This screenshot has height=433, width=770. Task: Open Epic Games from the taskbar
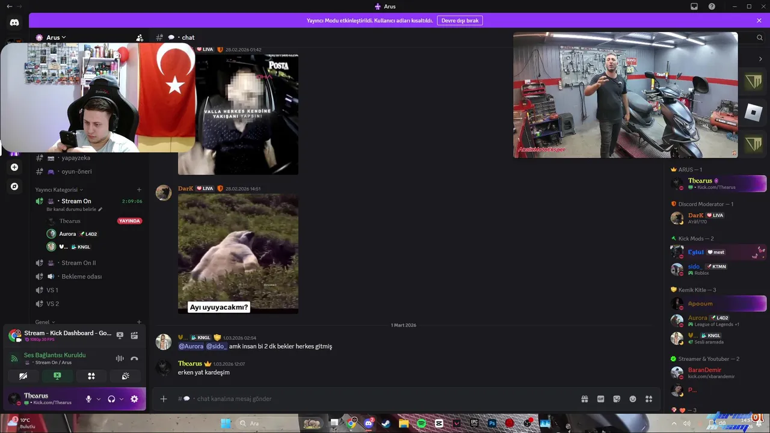(474, 423)
